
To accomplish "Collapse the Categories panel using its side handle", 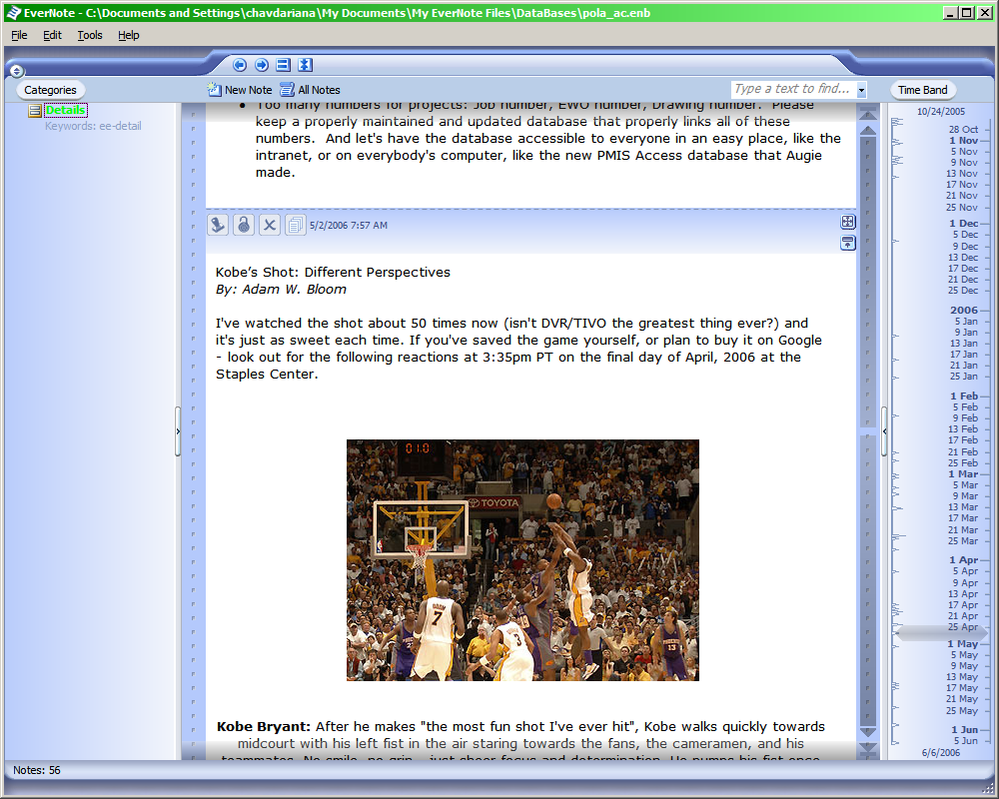I will pos(178,431).
